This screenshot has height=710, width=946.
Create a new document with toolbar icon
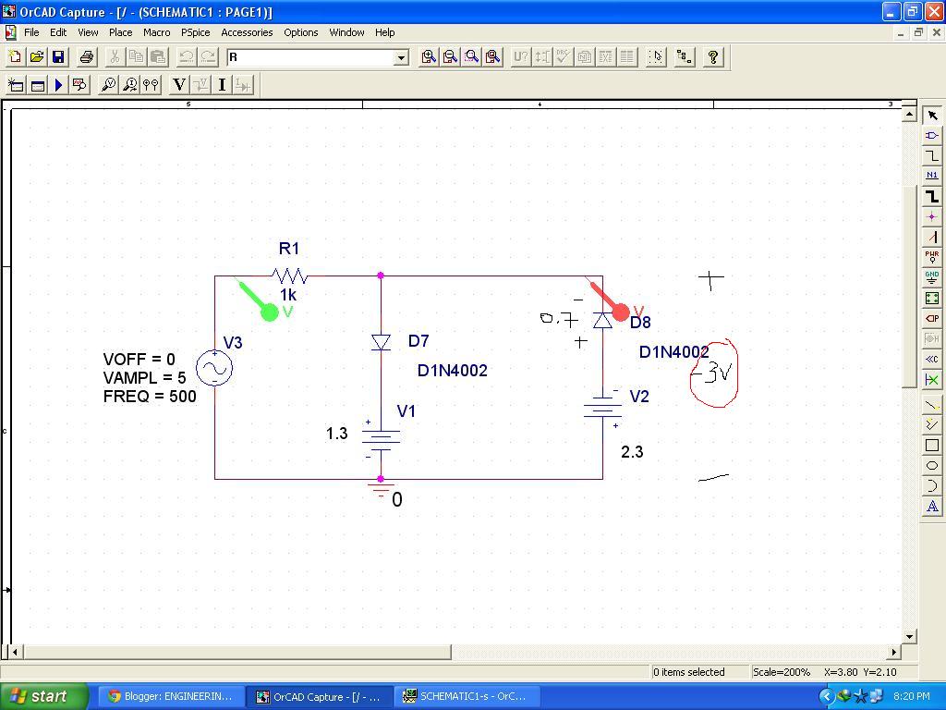pos(15,56)
